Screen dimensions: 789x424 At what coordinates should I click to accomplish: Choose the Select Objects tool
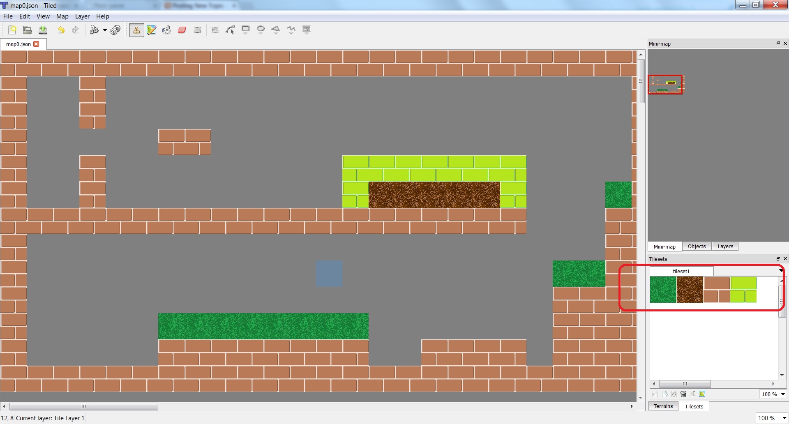pos(215,30)
